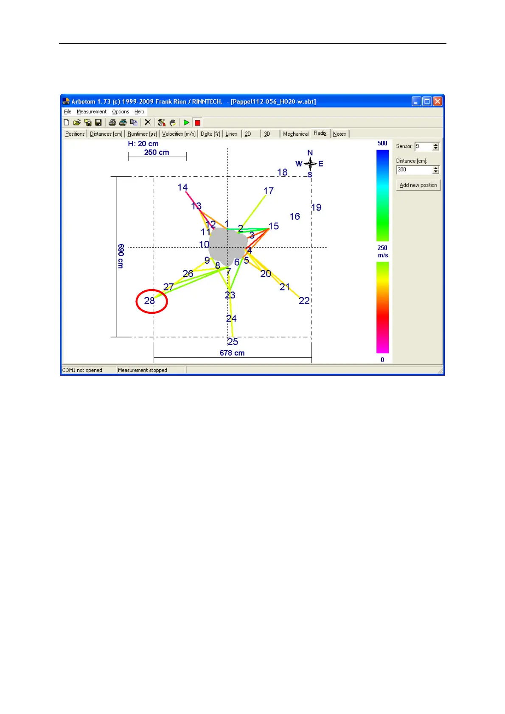
Task: Click the first Print icon
Action: pyautogui.click(x=112, y=123)
